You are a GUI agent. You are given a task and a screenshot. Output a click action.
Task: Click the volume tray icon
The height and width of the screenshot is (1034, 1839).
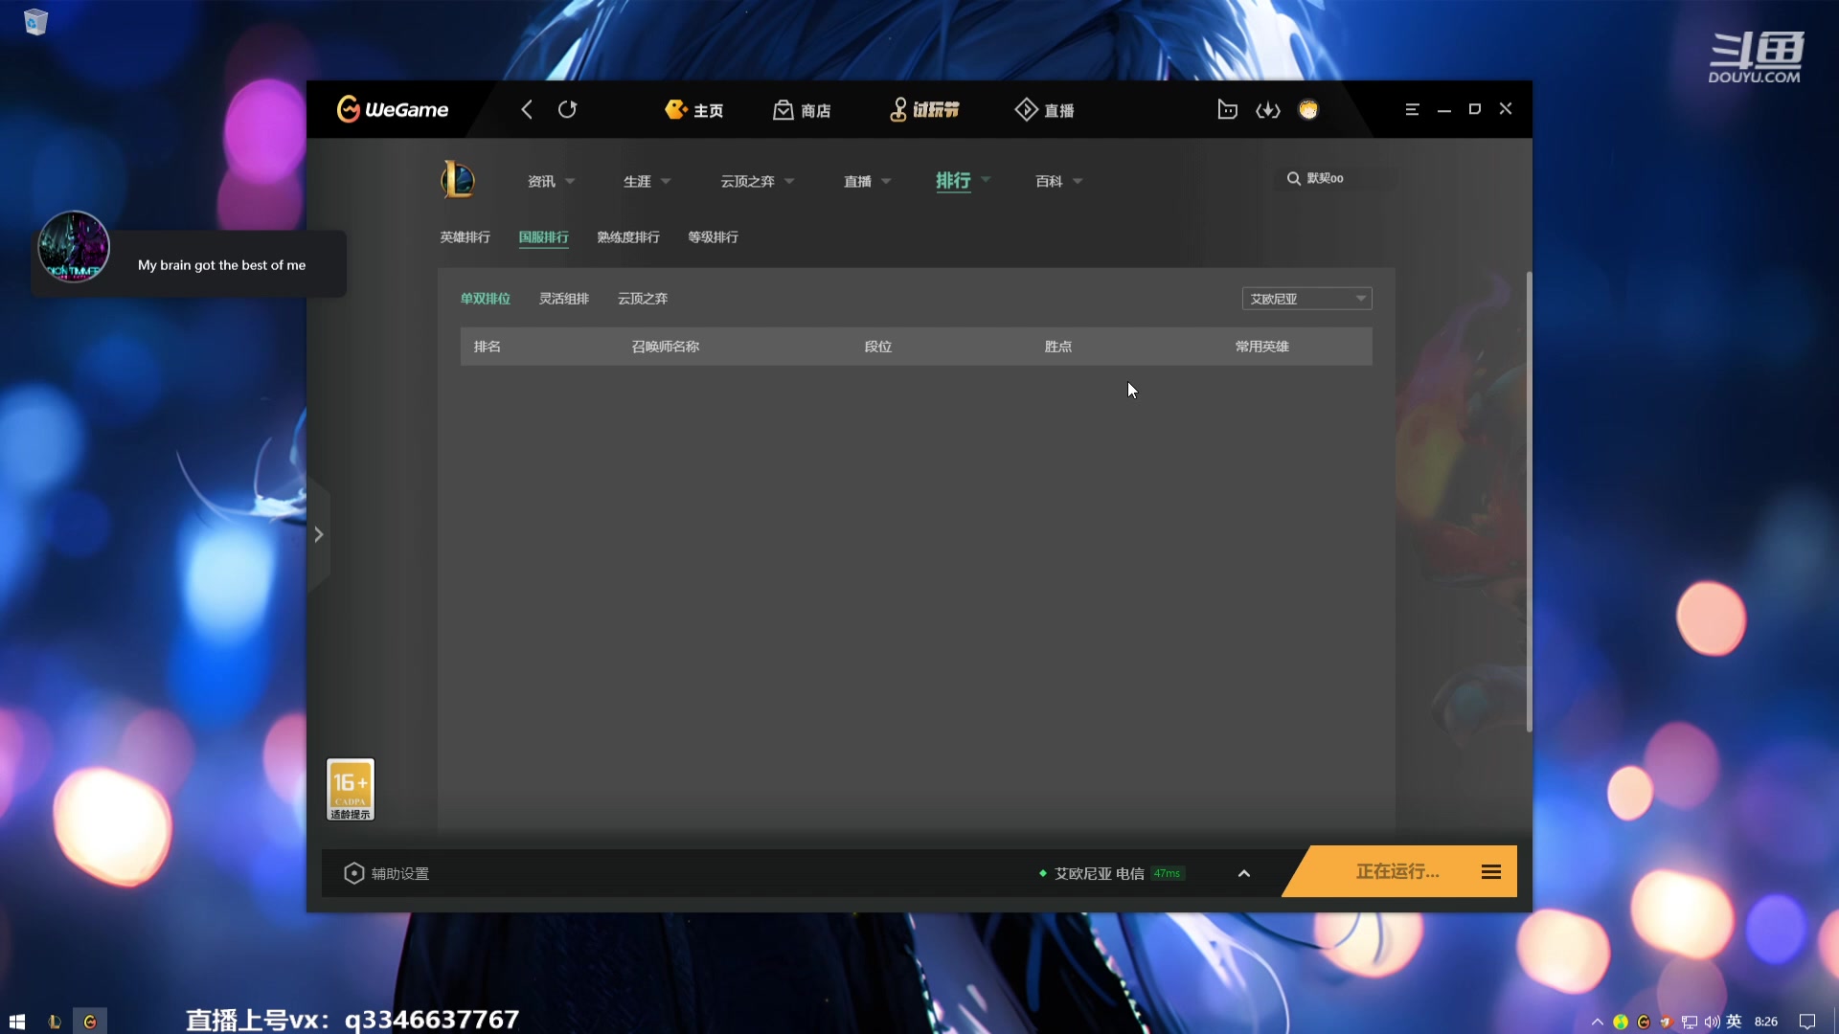[x=1712, y=1022]
